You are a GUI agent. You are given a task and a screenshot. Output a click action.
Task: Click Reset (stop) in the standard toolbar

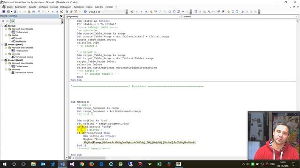[57, 12]
